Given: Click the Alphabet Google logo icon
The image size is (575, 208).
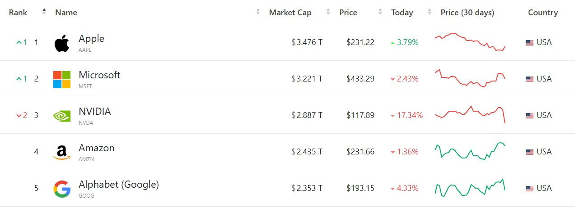Looking at the screenshot, I should click(x=62, y=189).
